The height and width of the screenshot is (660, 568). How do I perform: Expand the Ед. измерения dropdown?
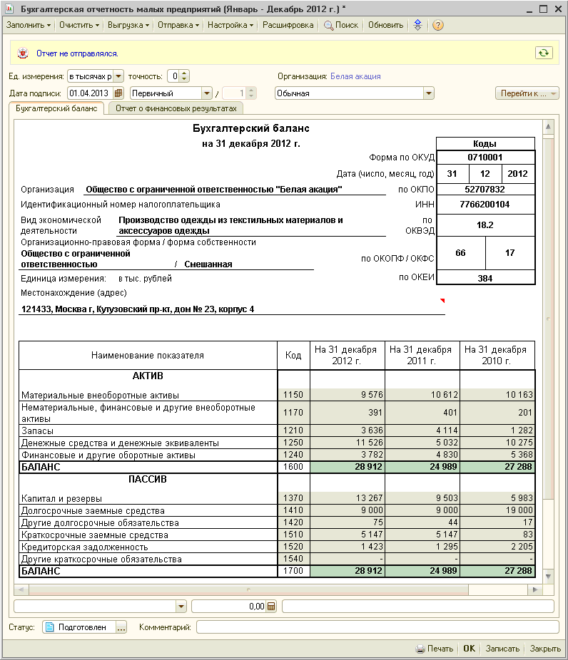pos(118,76)
